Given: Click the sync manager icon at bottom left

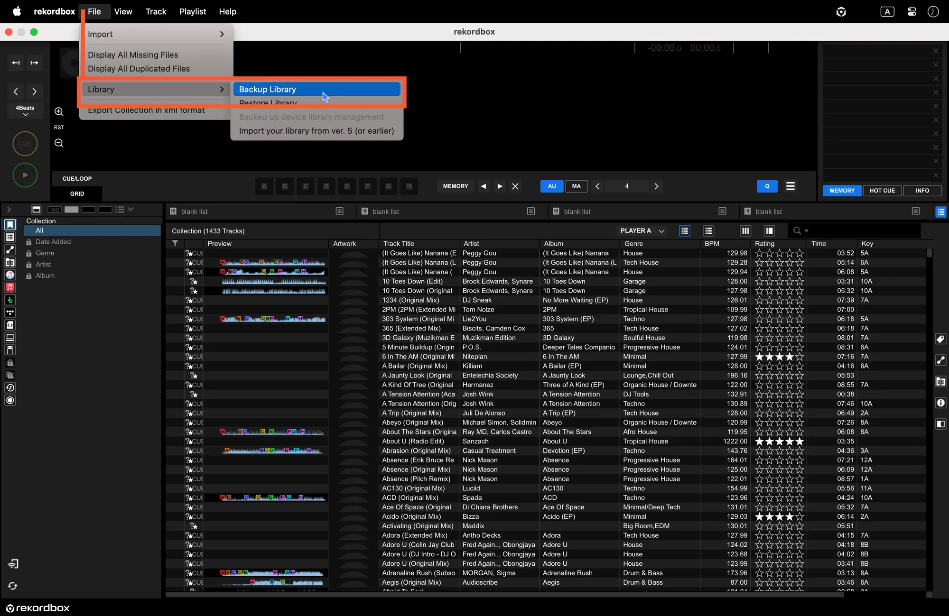Looking at the screenshot, I should (13, 586).
